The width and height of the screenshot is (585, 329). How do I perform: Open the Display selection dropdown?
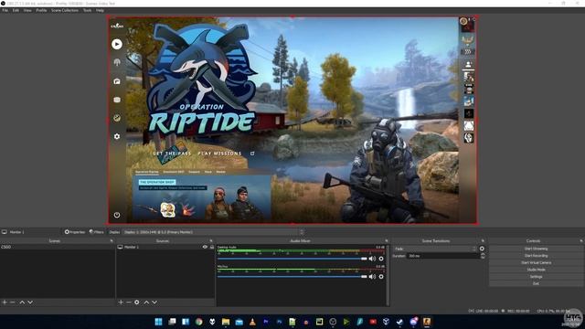(x=213, y=232)
